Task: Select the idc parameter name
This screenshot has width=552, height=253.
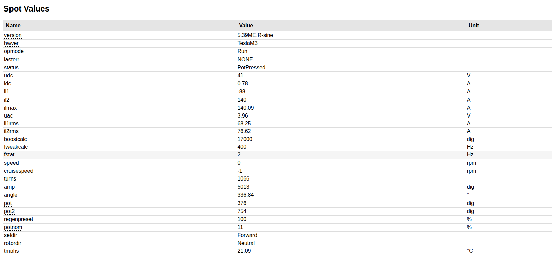Action: click(7, 84)
